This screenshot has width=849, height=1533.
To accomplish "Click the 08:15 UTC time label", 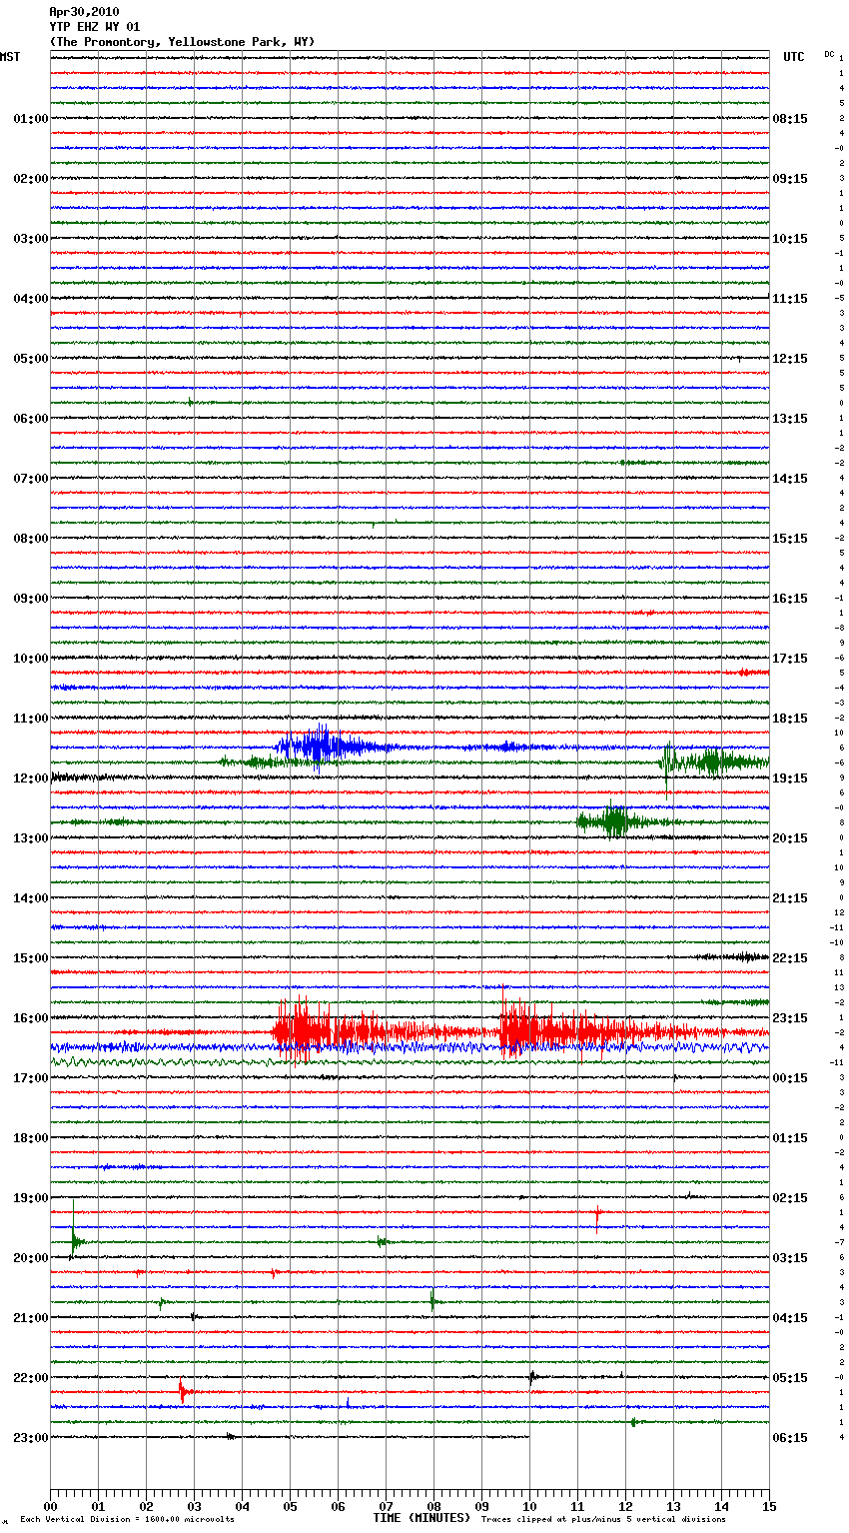I will [x=790, y=119].
